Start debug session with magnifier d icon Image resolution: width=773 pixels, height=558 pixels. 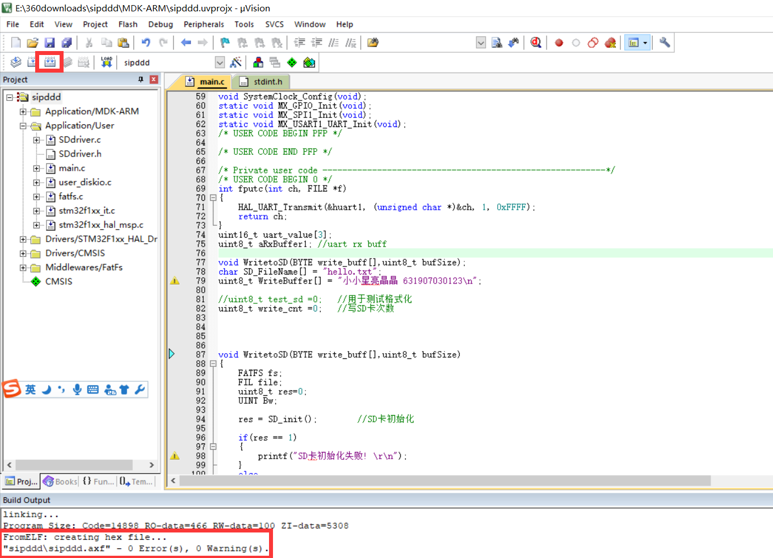click(x=536, y=43)
